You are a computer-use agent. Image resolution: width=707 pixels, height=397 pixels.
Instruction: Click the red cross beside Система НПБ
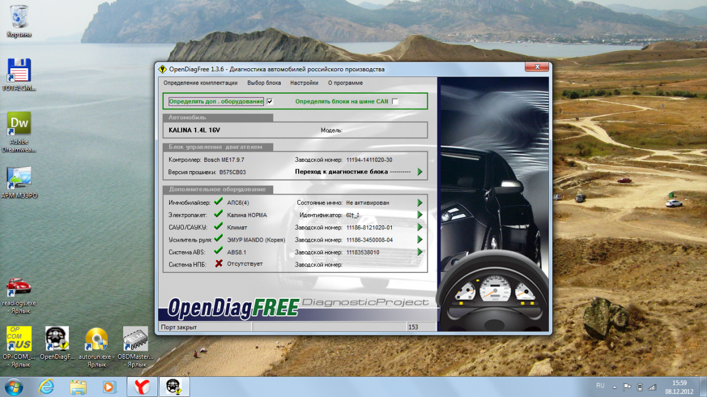(219, 263)
